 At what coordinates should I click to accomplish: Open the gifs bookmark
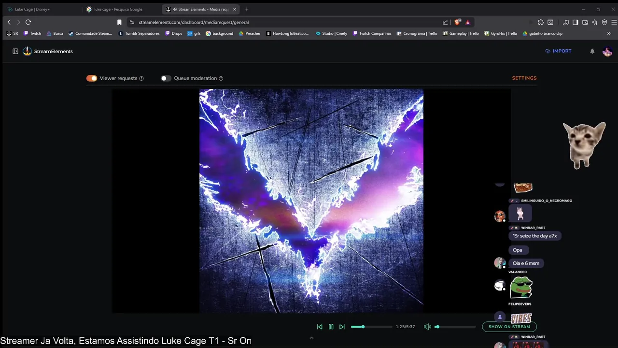(194, 34)
